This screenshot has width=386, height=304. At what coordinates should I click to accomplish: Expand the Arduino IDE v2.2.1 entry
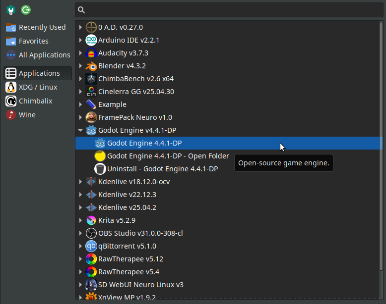(80, 40)
